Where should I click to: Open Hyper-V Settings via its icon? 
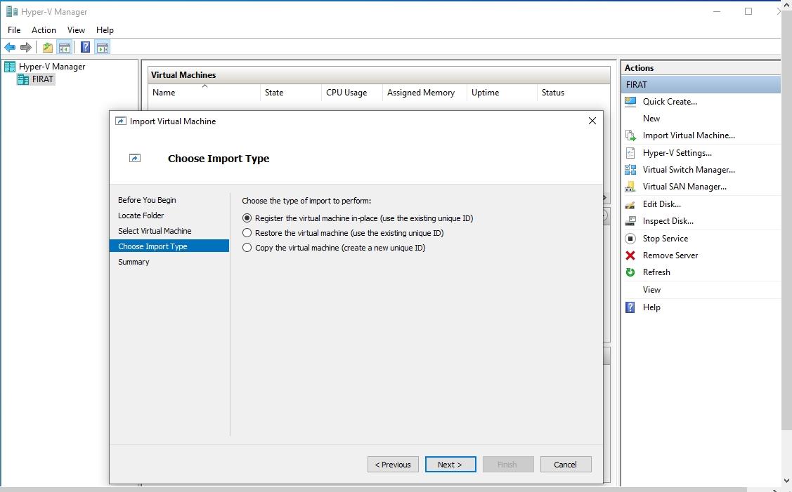coord(630,153)
